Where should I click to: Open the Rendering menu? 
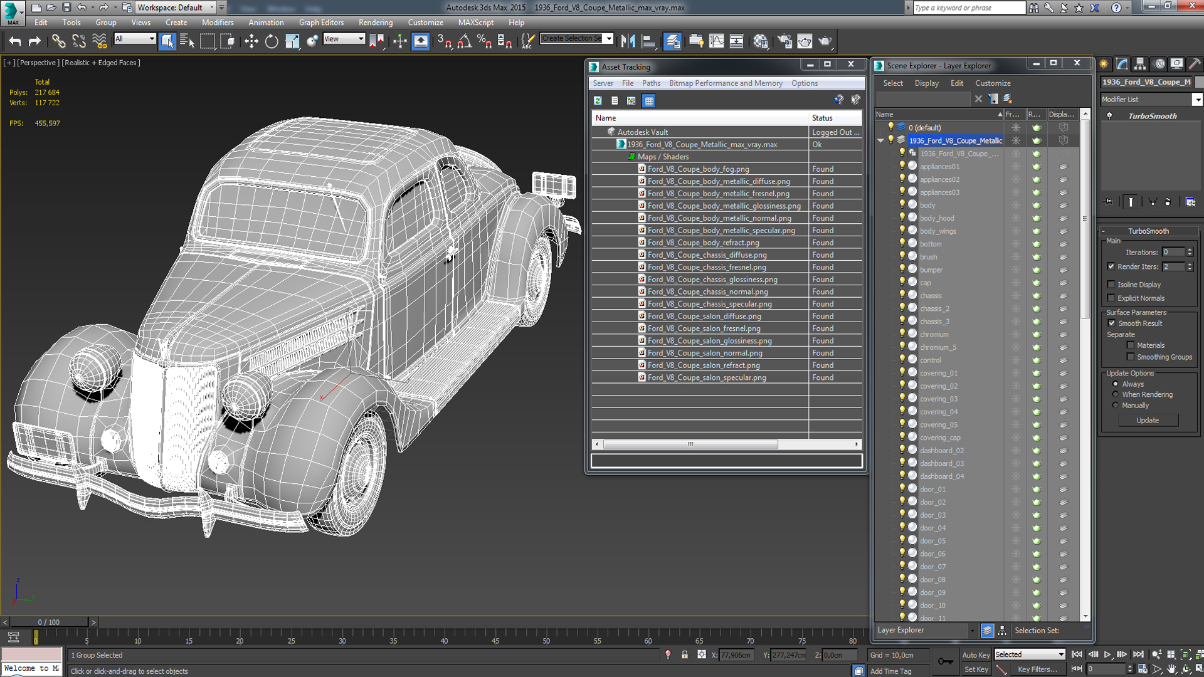(375, 23)
